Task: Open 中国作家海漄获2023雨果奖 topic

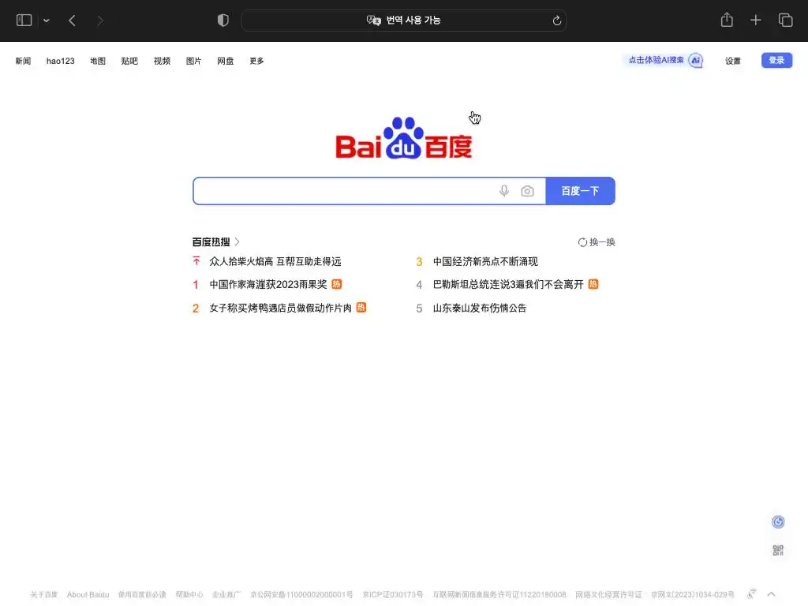Action: coord(268,284)
